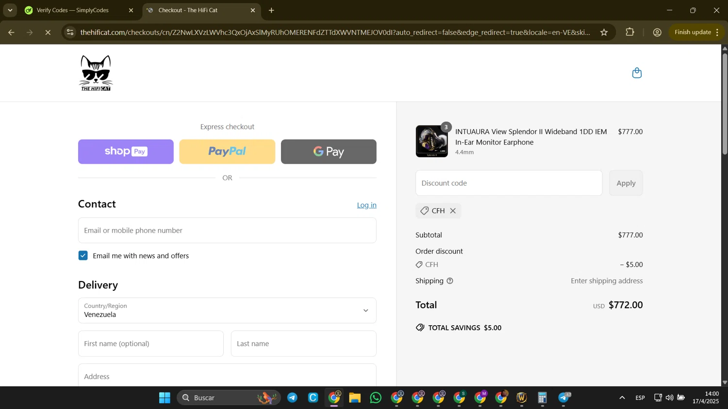Open Telegram paper-plane icon next to Buscar
This screenshot has width=728, height=409.
[x=292, y=398]
